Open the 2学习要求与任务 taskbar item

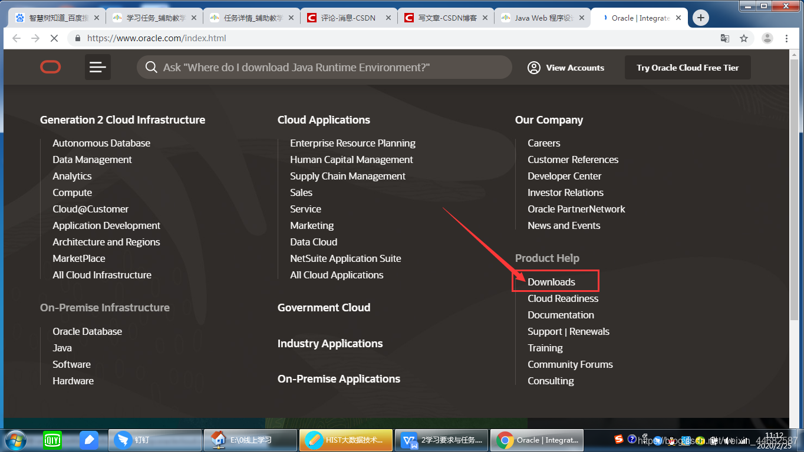coord(441,440)
